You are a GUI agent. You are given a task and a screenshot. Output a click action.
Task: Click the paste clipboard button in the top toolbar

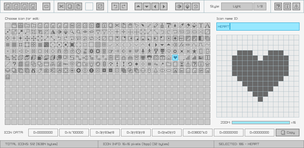coord(78,6)
